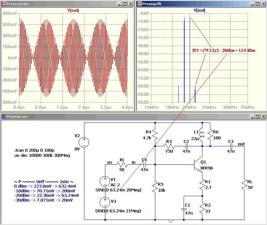Select capacitor C4 symbol
Image resolution: width=267 pixels, height=225 pixels.
[144, 165]
